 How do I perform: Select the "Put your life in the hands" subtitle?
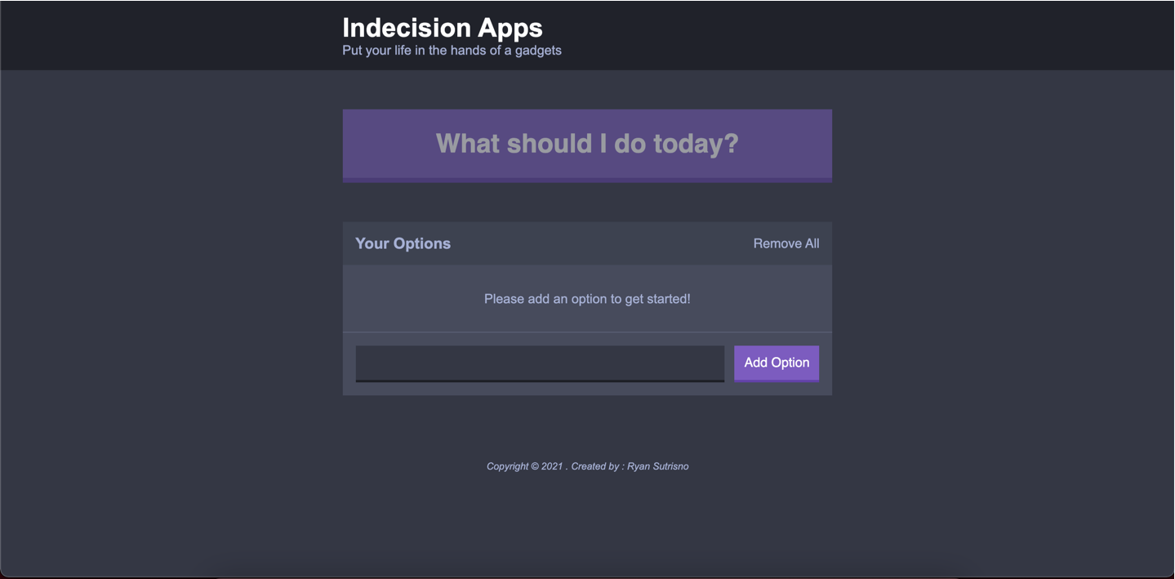pos(452,51)
